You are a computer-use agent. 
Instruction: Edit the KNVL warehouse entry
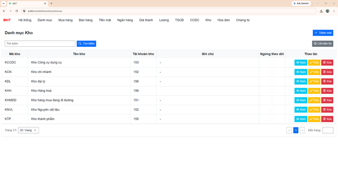pyautogui.click(x=314, y=110)
